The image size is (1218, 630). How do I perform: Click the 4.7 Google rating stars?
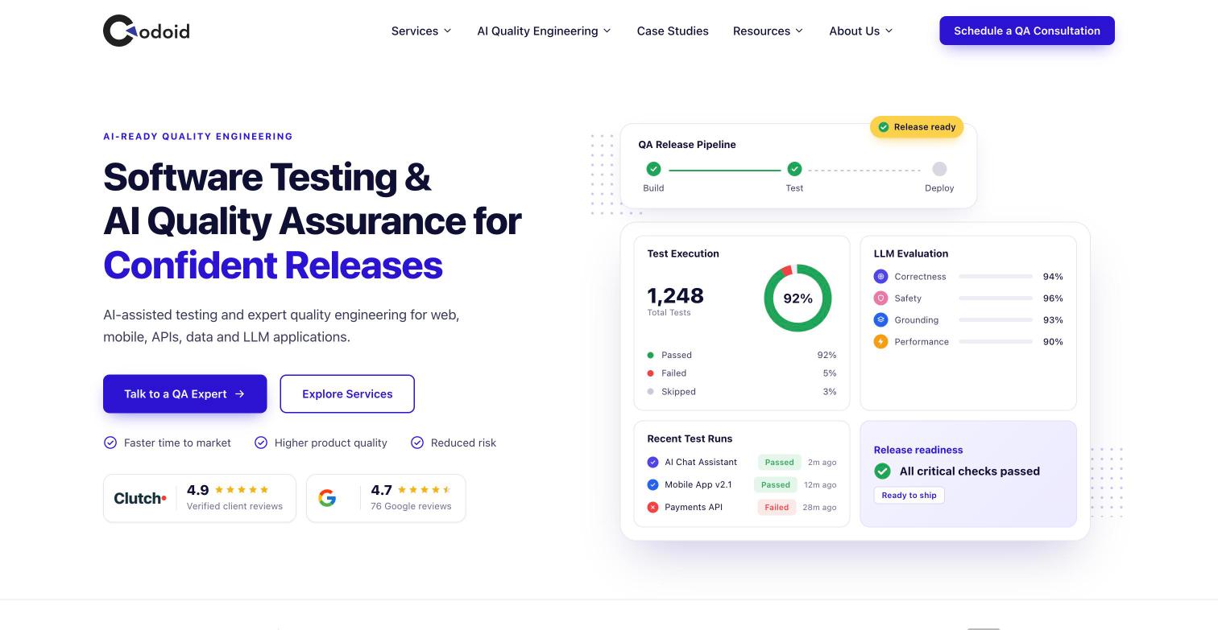point(425,489)
